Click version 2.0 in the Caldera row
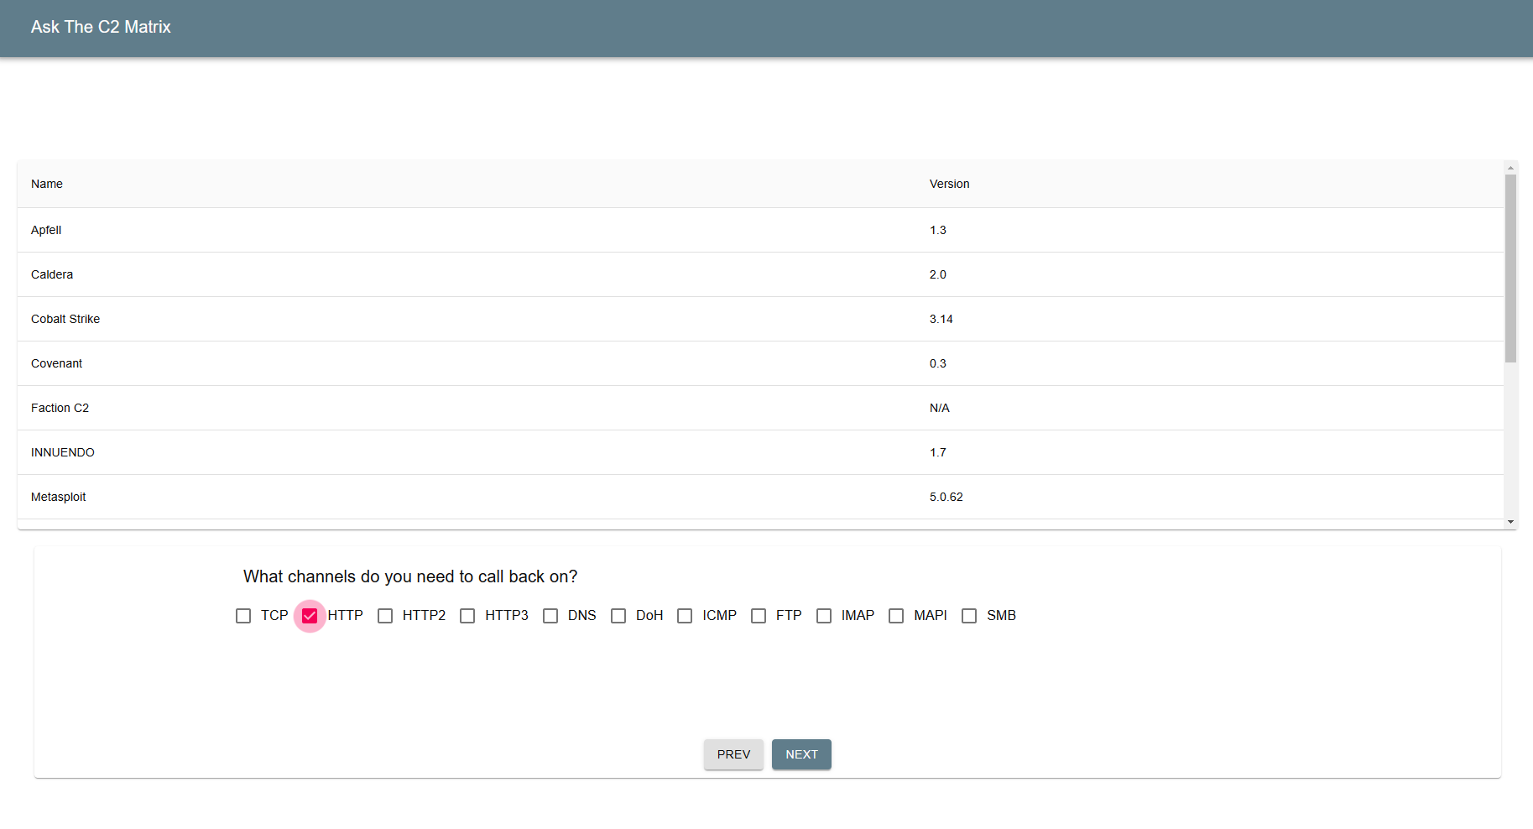The image size is (1533, 829). [x=937, y=274]
